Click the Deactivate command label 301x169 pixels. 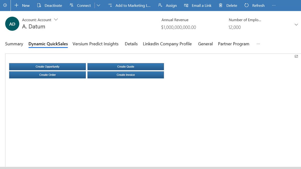click(53, 6)
